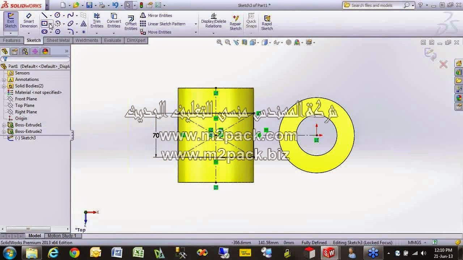
Task: Click the 70 dimension value in sketch
Action: click(156, 135)
